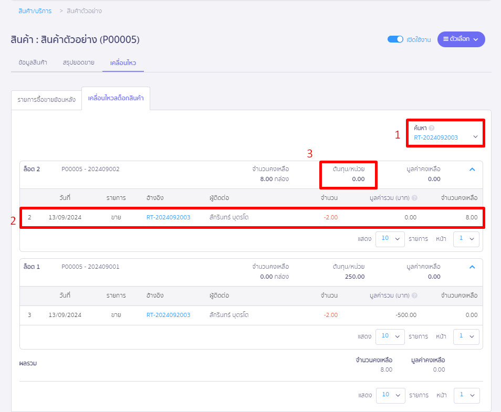The height and width of the screenshot is (412, 501).
Task: Switch to the สรุปยอดขาย tab
Action: [78, 62]
